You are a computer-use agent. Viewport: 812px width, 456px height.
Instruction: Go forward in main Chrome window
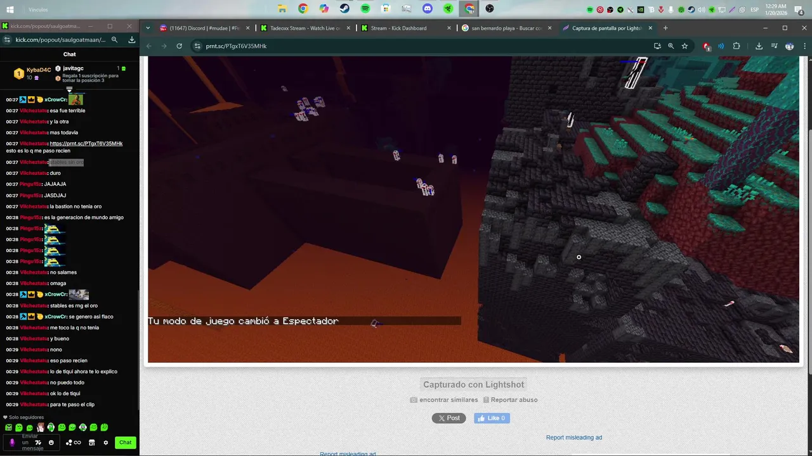click(x=164, y=46)
